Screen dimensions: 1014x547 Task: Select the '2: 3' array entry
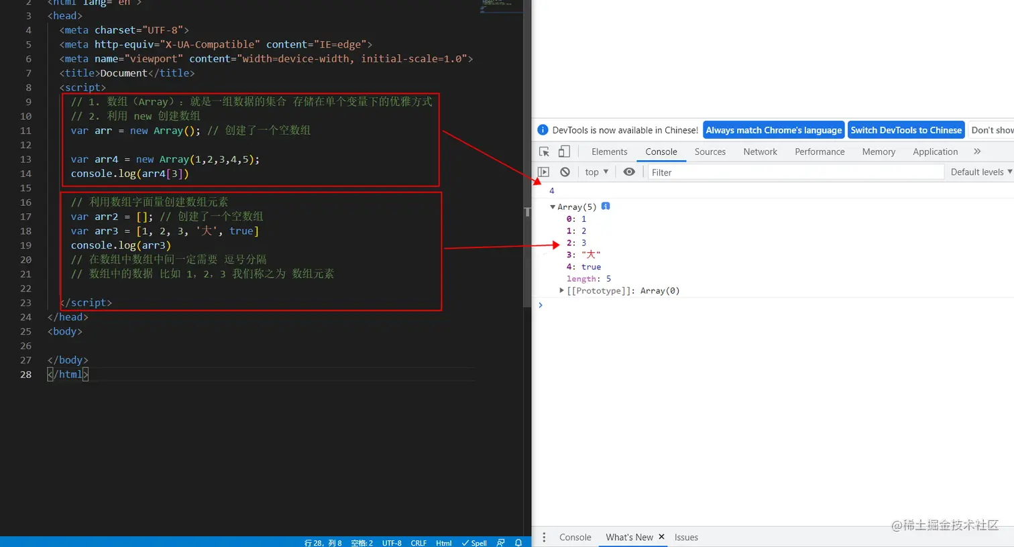[x=576, y=243]
